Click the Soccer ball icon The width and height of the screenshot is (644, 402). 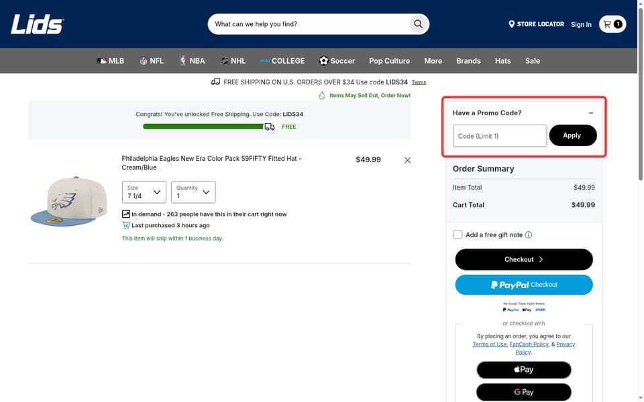[x=323, y=61]
